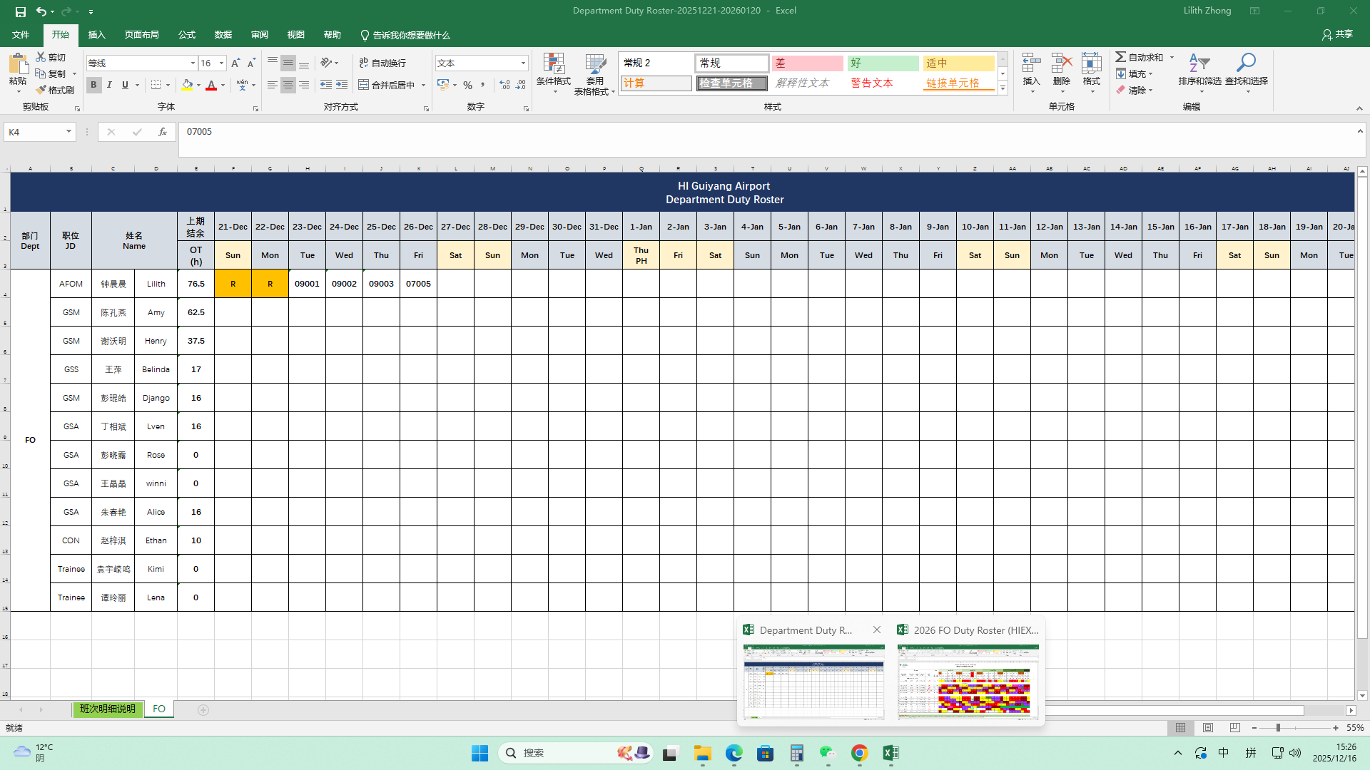Click Increase Font Size icon
Image resolution: width=1370 pixels, height=770 pixels.
click(235, 63)
